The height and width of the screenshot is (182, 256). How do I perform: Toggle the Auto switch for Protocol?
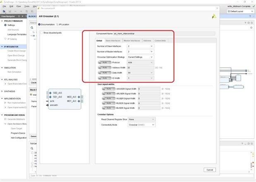tap(105, 62)
